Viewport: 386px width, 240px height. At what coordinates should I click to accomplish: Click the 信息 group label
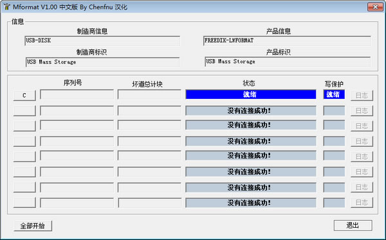click(x=18, y=22)
